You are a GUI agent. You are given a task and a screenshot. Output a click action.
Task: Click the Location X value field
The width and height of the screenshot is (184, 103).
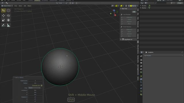tap(35, 90)
